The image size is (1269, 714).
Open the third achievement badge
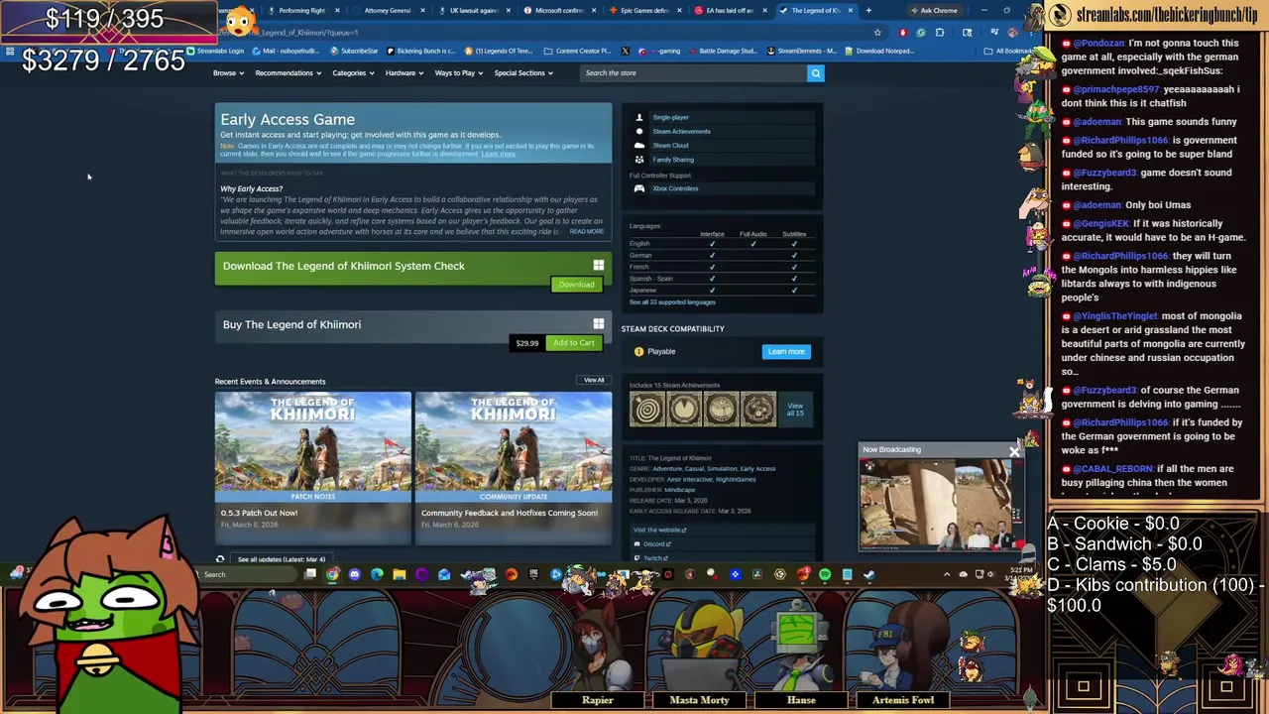point(721,409)
